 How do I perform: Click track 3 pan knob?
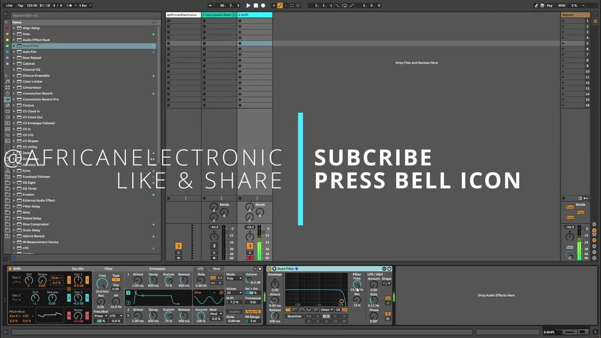250,236
